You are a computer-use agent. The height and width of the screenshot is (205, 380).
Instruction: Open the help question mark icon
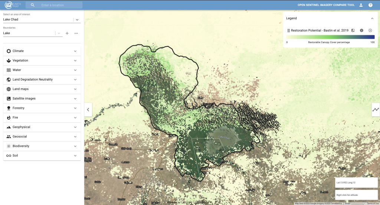[x=370, y=5]
